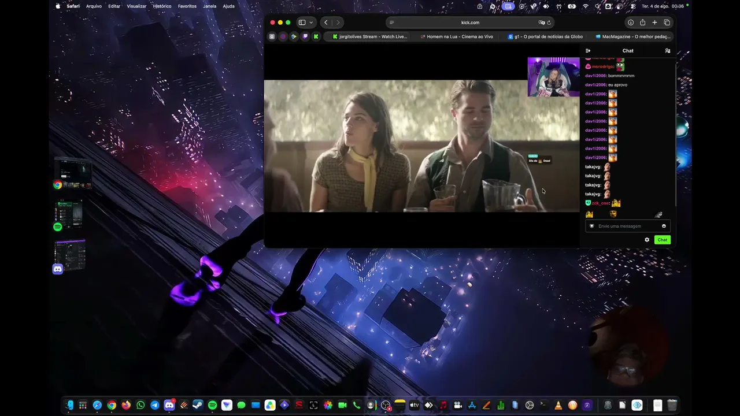Click the kick.com address bar
740x416 pixels.
[x=470, y=23]
